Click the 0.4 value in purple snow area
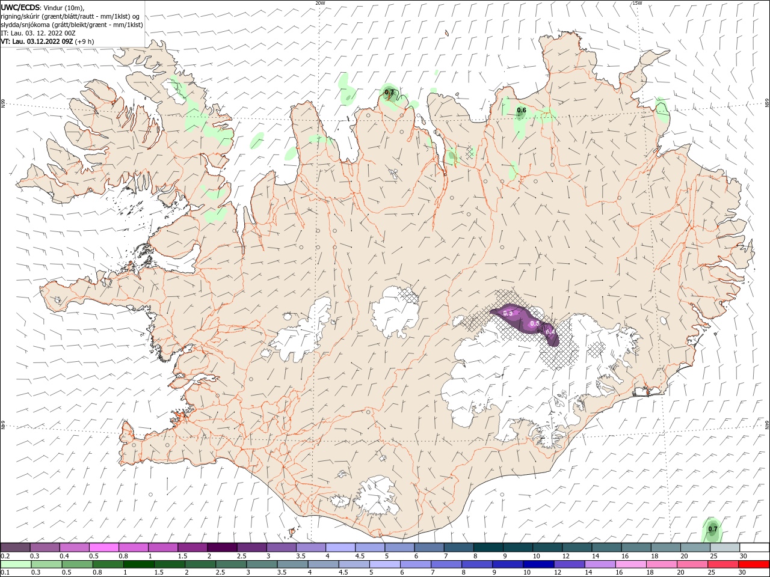 point(550,332)
